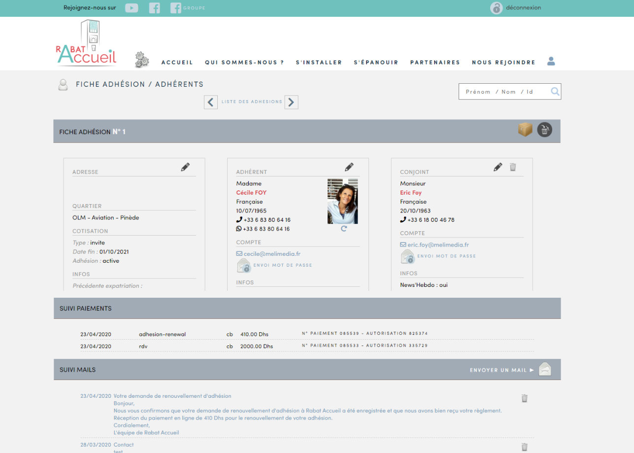The height and width of the screenshot is (453, 634).
Task: Archive membership with the box icon
Action: coord(525,130)
